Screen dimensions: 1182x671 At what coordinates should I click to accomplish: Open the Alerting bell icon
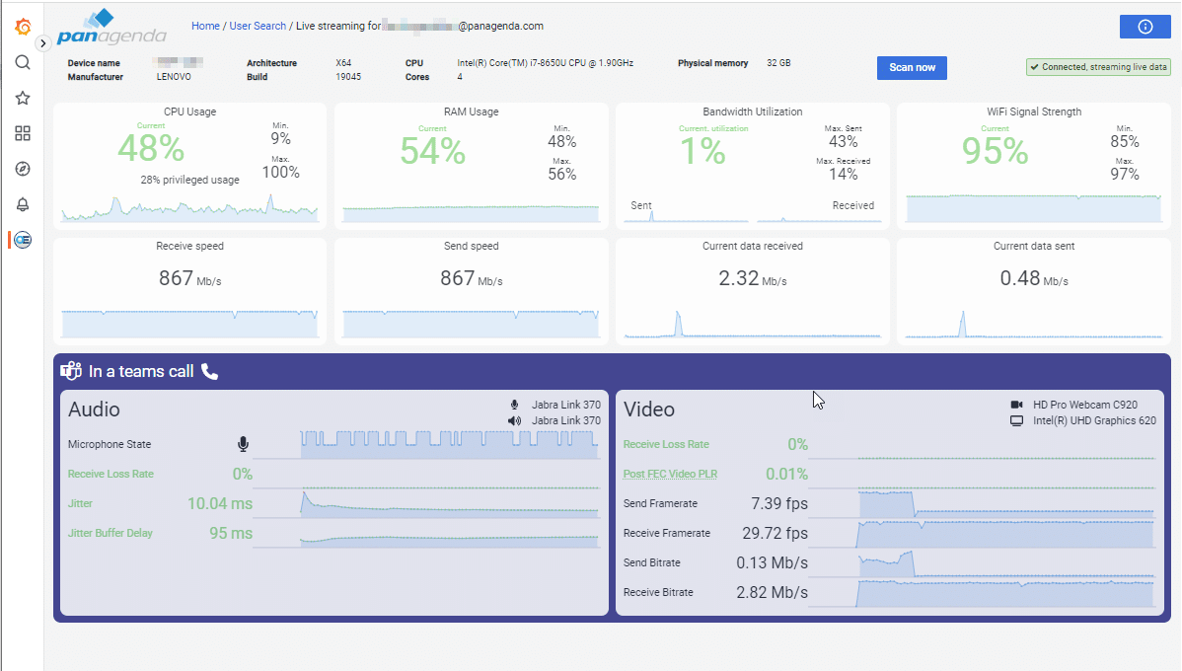coord(23,204)
